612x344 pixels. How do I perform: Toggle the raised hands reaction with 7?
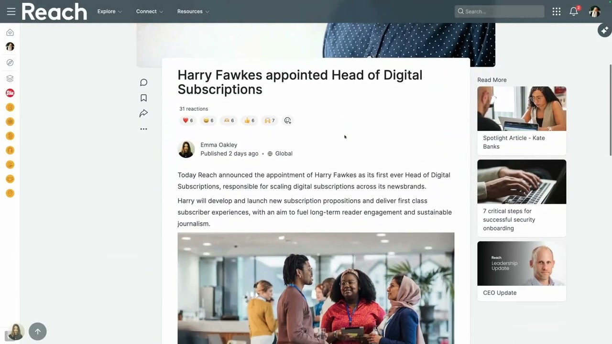[x=270, y=120]
